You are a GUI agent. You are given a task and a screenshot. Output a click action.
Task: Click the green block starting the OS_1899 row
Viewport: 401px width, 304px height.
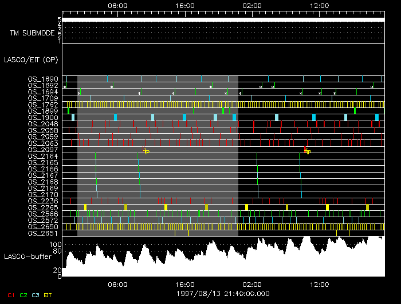pos(69,111)
